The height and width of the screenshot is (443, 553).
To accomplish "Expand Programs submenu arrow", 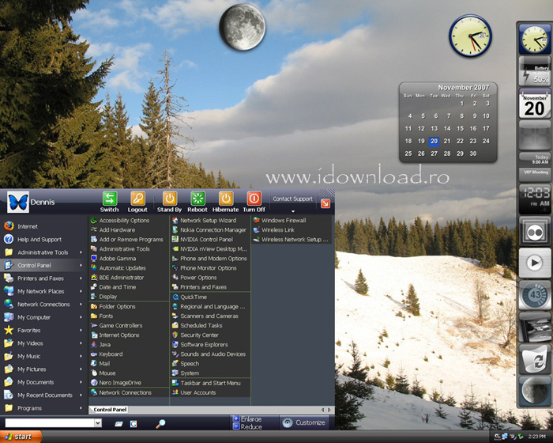I will (x=81, y=408).
